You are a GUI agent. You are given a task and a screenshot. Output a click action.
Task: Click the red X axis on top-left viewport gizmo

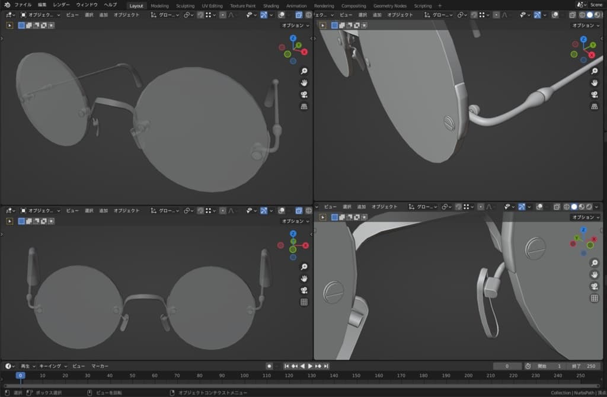point(304,52)
